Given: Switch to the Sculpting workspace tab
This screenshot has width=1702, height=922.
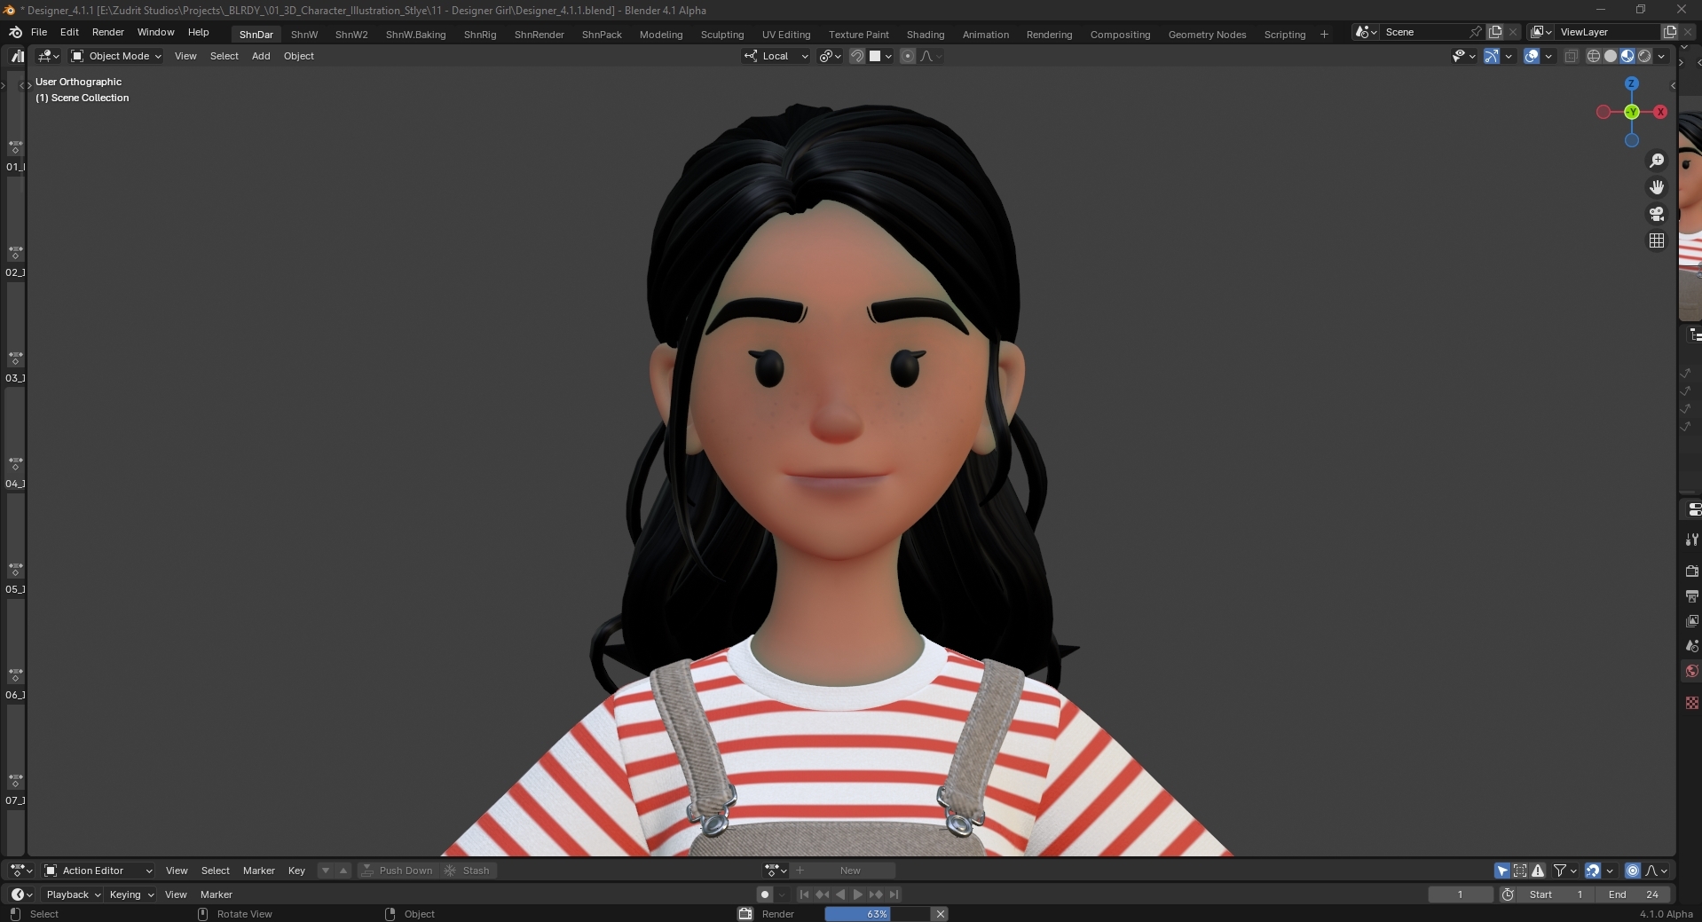Looking at the screenshot, I should coord(722,35).
